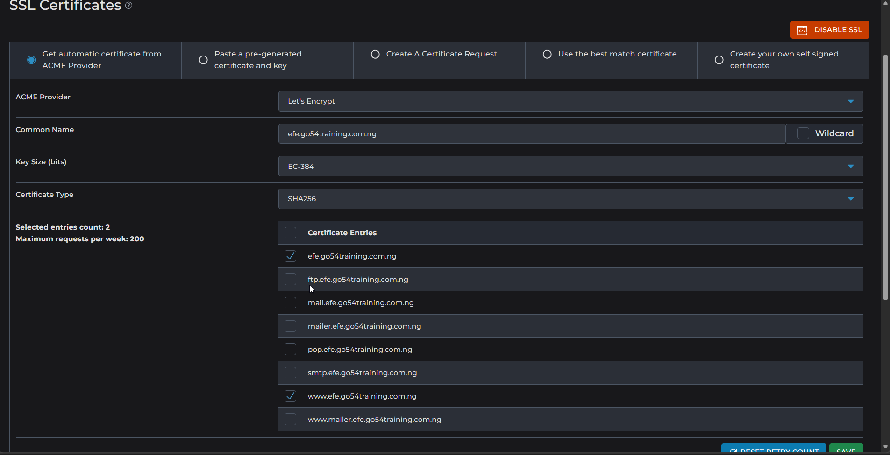
Task: Open the Certificate Type SHA256 dropdown
Action: tap(570, 199)
